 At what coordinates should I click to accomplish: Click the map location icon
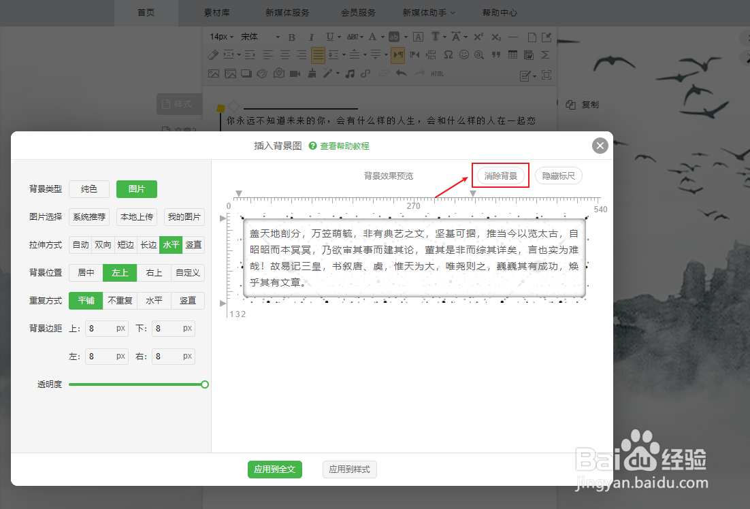pos(279,73)
